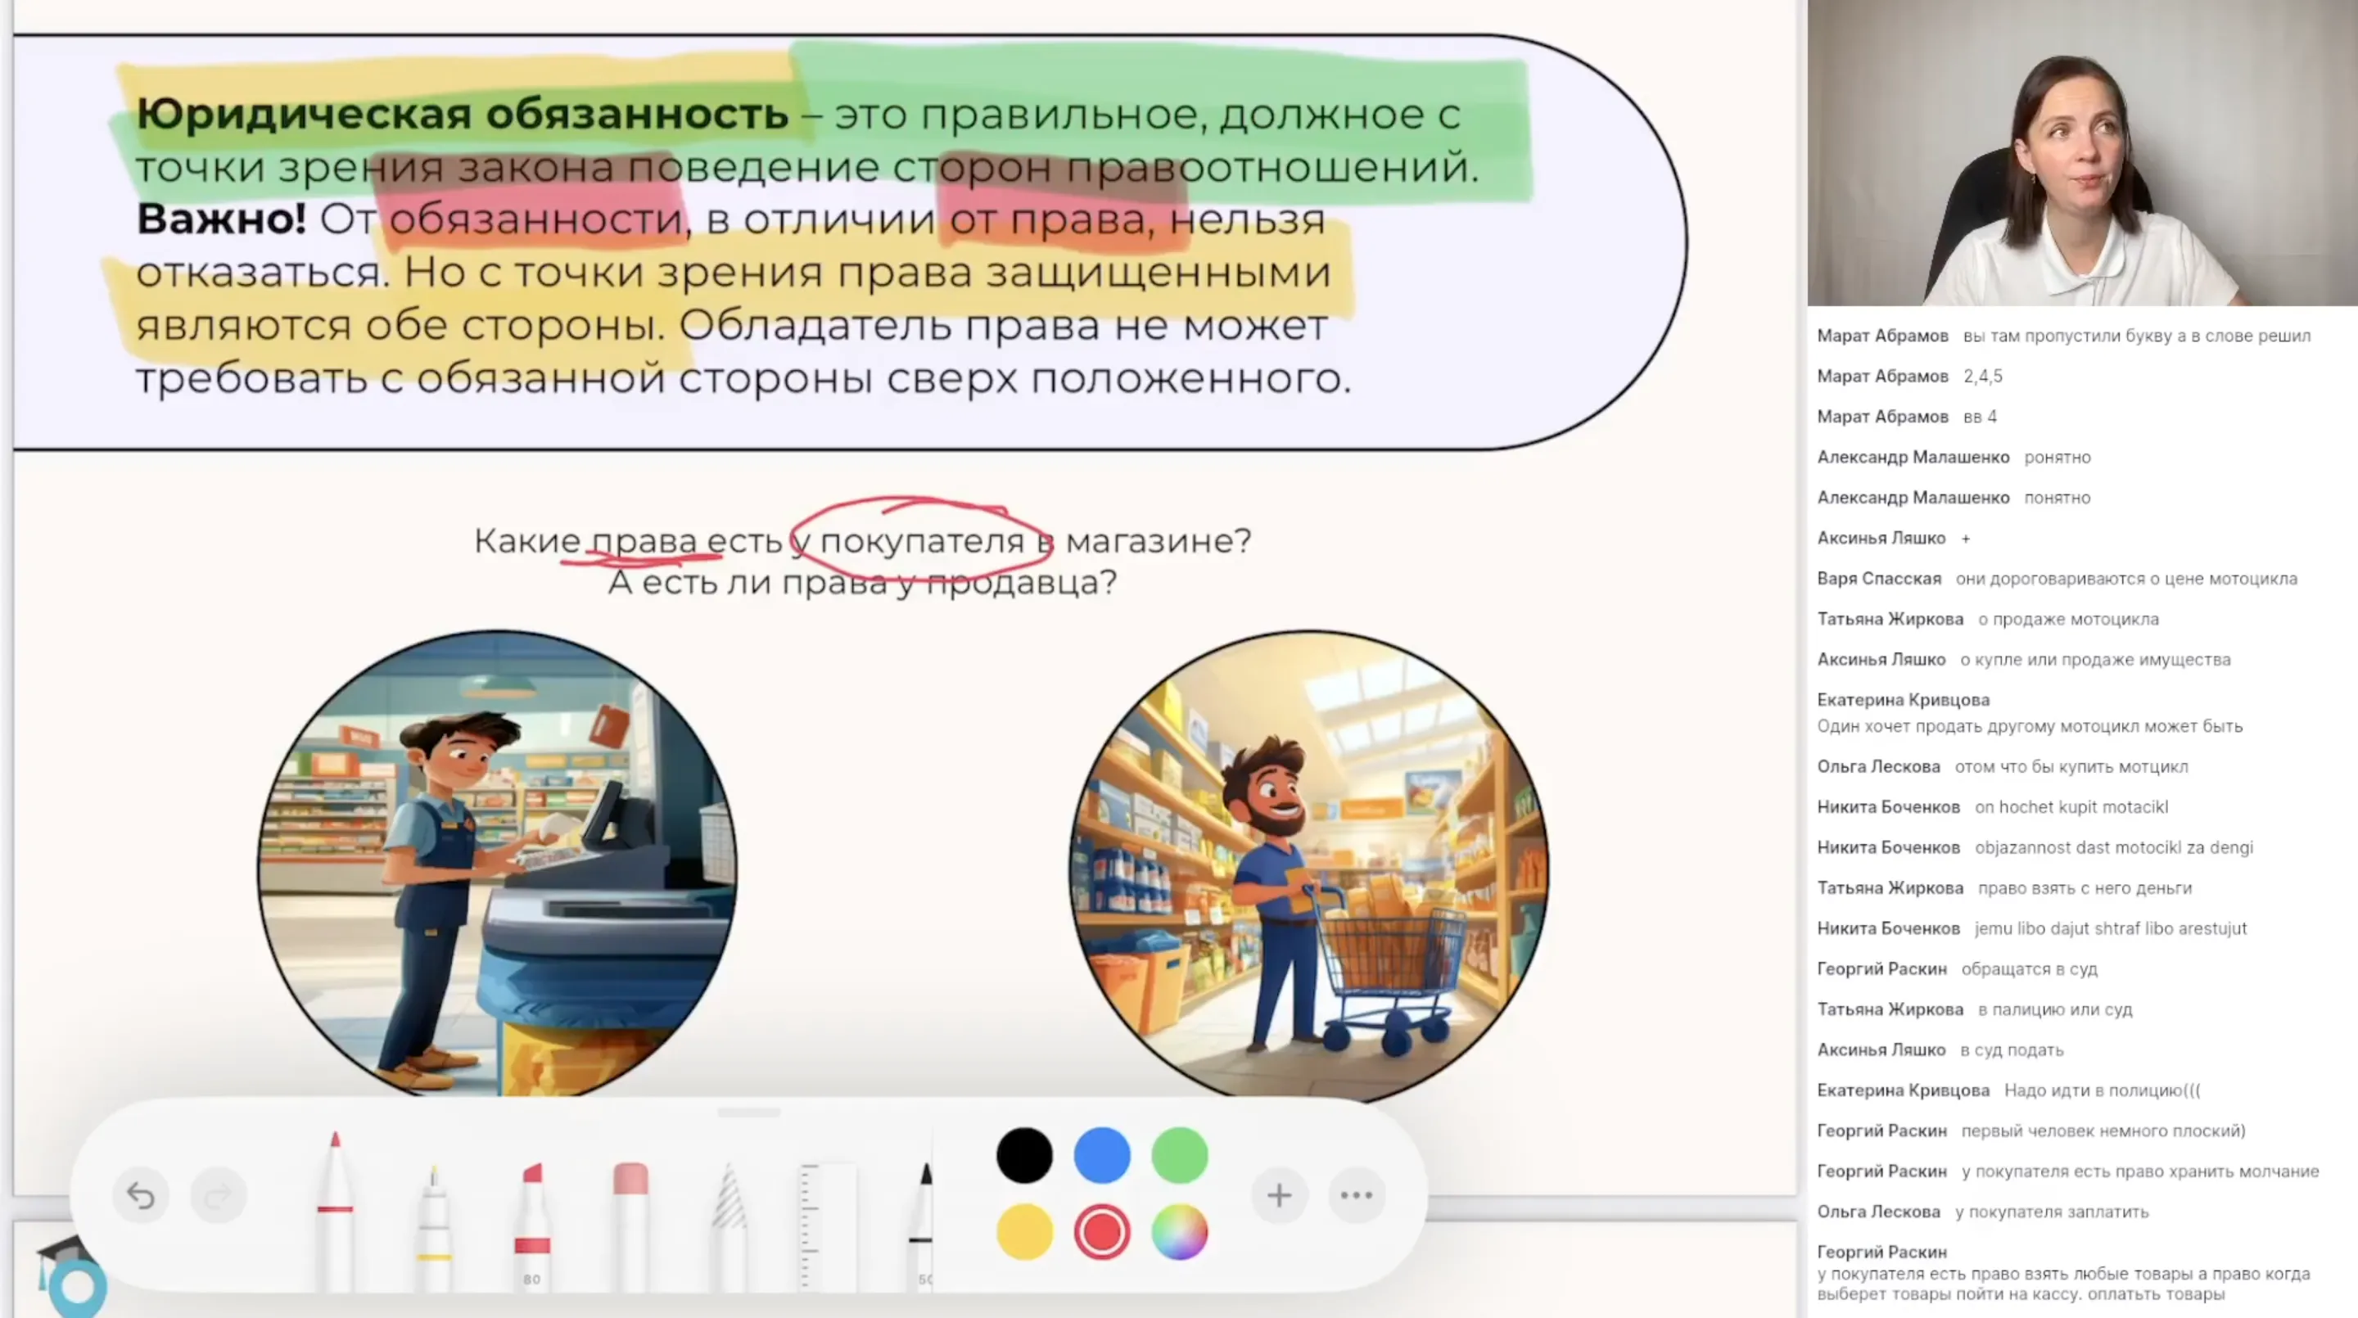Click the cashier image on the slide
The width and height of the screenshot is (2358, 1318).
495,869
